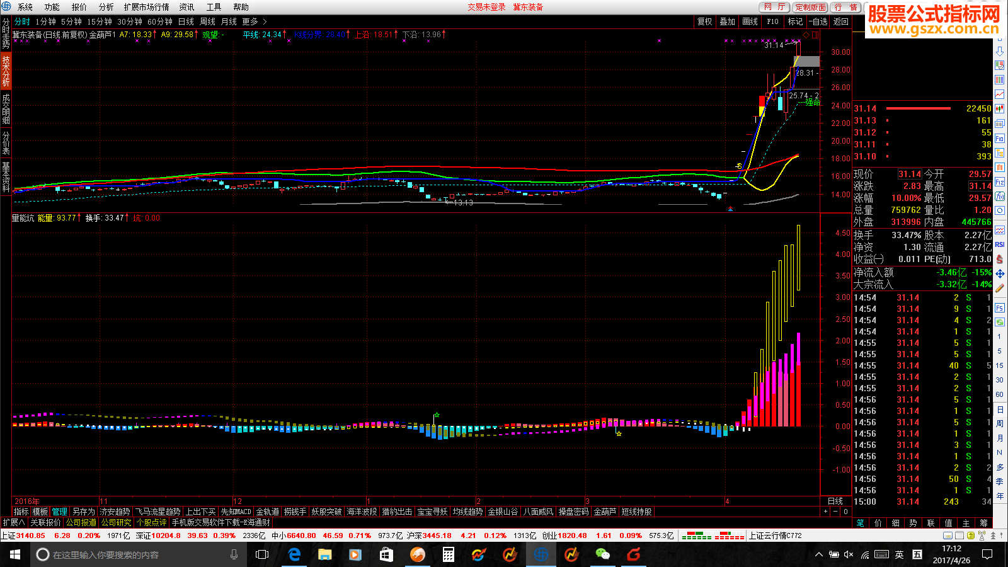
Task: Click the RSI indicator icon in right sidebar
Action: coord(999,244)
